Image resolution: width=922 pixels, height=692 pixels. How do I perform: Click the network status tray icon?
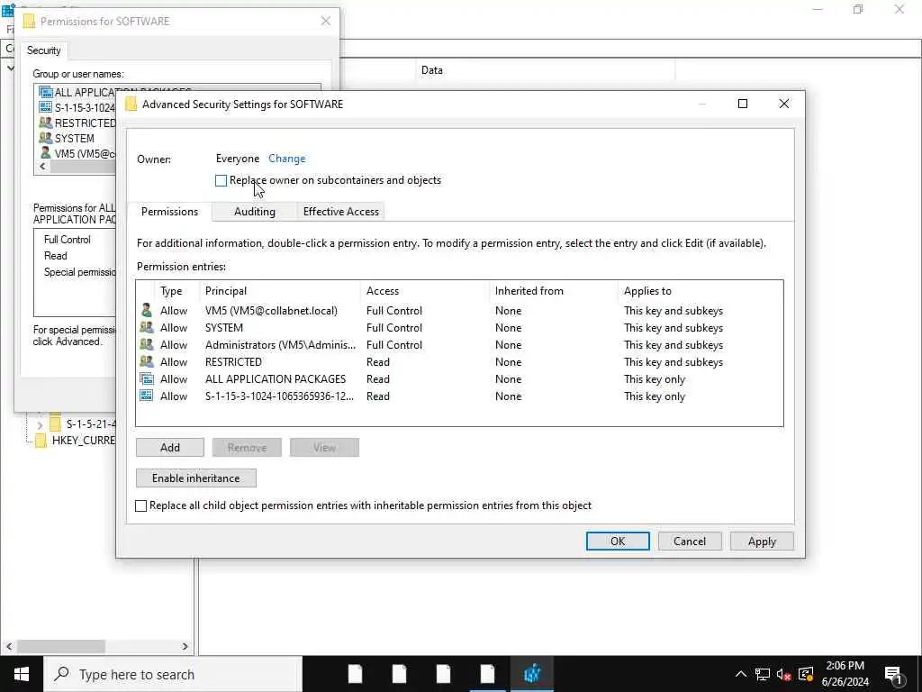point(763,674)
